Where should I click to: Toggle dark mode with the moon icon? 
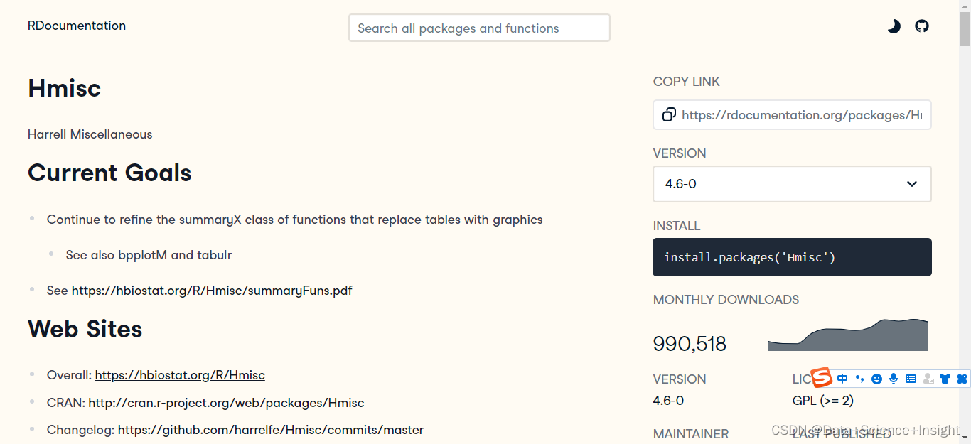(894, 26)
